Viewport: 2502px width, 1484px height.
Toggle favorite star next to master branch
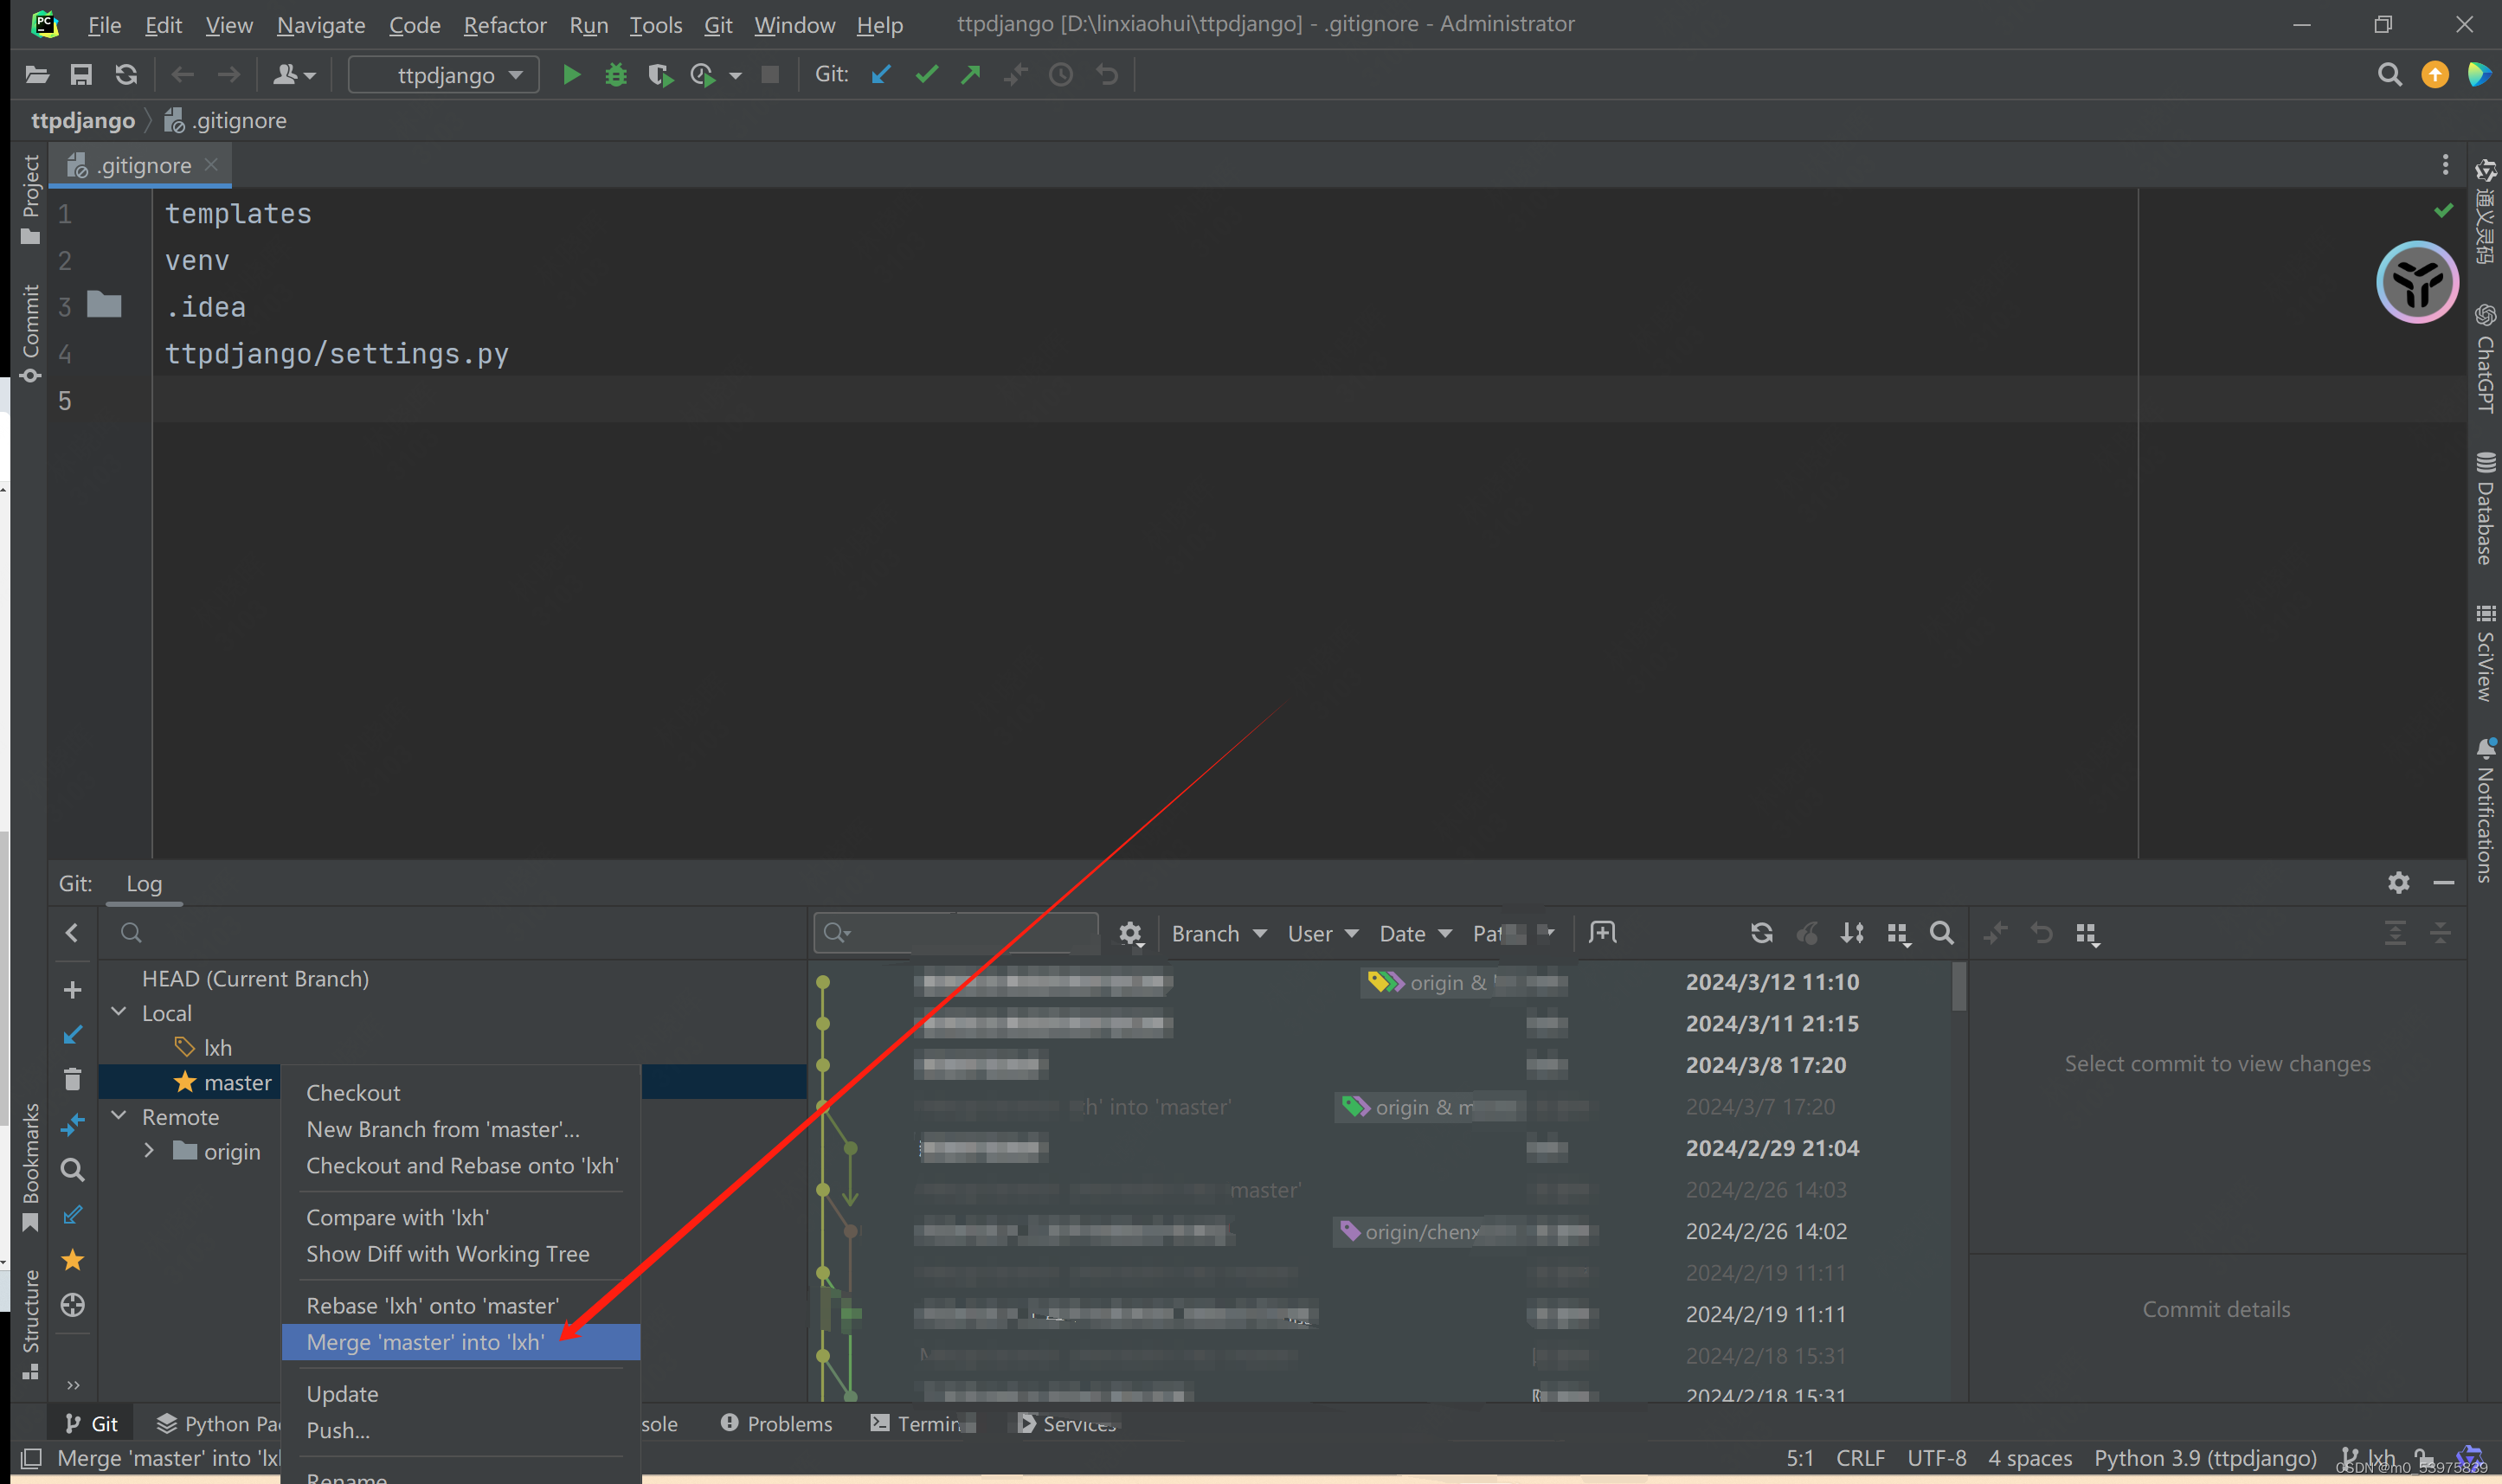point(186,1081)
